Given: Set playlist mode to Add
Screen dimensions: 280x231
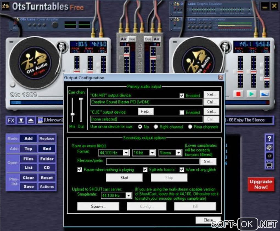Looking at the screenshot, I should 28,138.
